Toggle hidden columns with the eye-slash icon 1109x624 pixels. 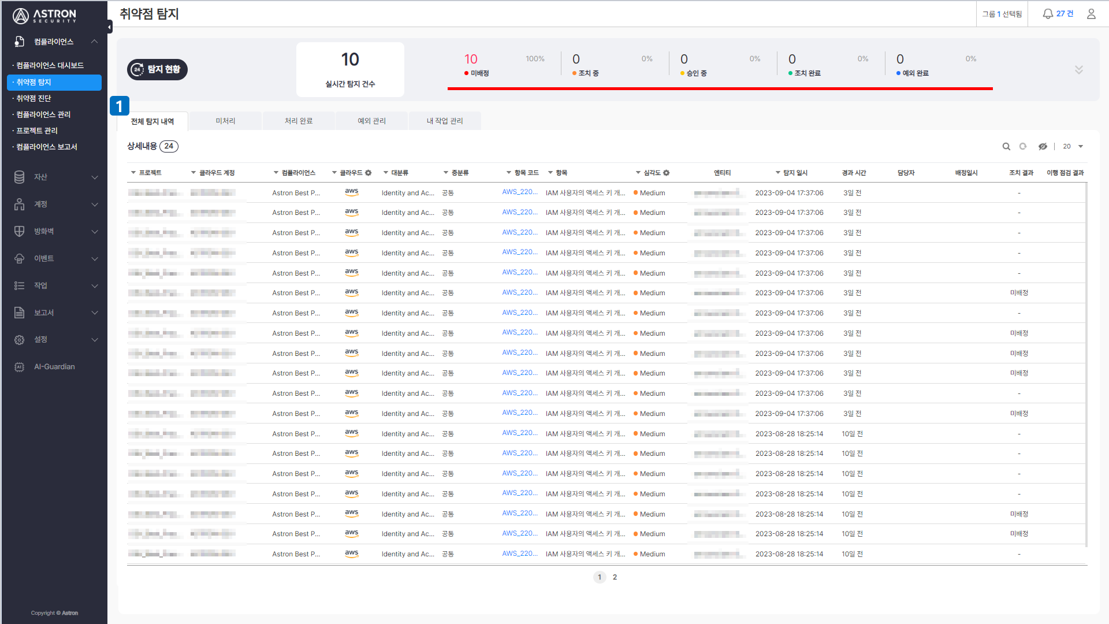(1043, 147)
